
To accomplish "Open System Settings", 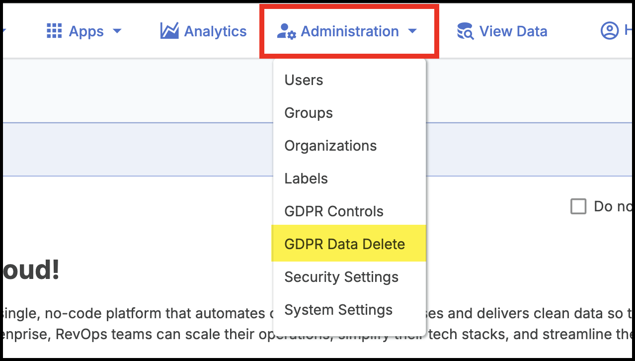I will coord(338,309).
